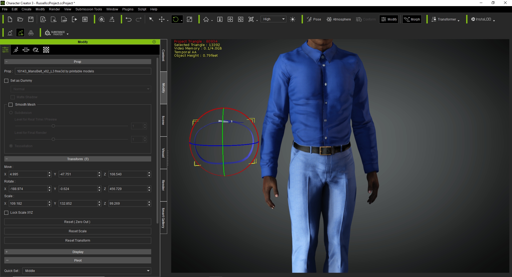The image size is (512, 277).
Task: Select the Scale tool icon
Action: click(x=189, y=19)
